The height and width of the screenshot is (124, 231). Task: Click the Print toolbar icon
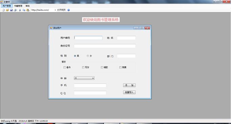coord(15,10)
